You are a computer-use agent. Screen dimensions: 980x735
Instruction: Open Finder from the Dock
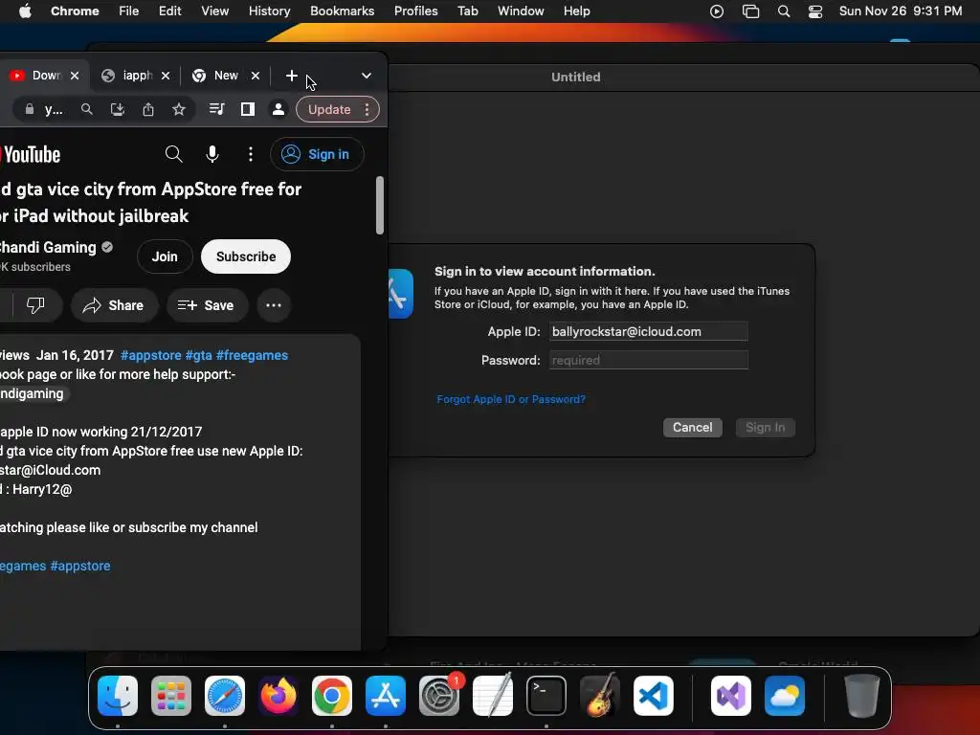coord(118,696)
